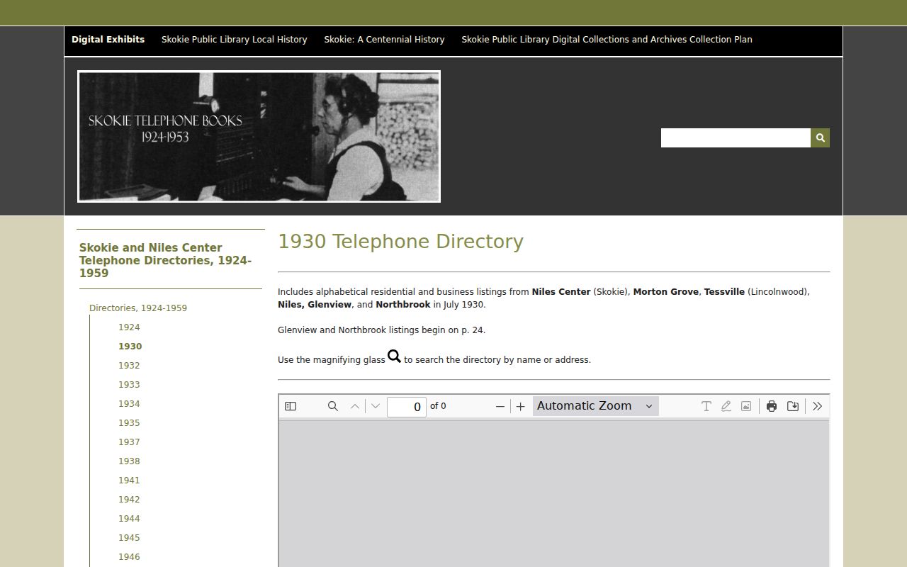907x567 pixels.
Task: Open the 1935 directory
Action: click(129, 423)
